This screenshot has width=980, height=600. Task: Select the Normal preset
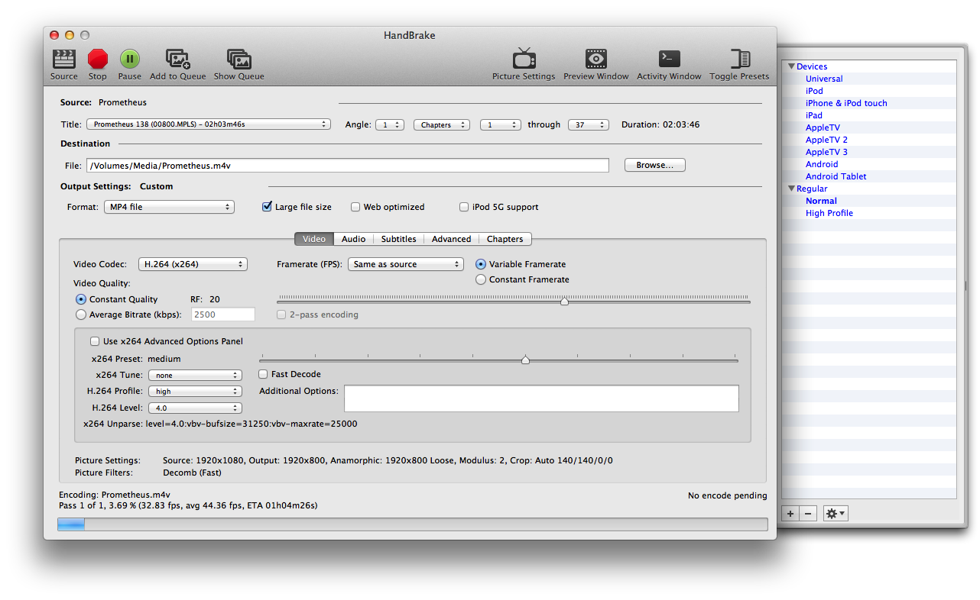(x=821, y=201)
